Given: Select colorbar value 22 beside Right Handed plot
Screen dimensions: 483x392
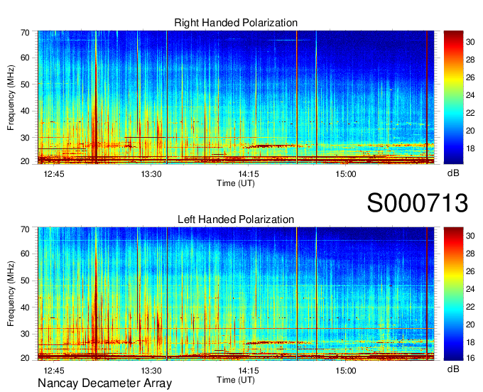Looking at the screenshot, I should coord(470,113).
